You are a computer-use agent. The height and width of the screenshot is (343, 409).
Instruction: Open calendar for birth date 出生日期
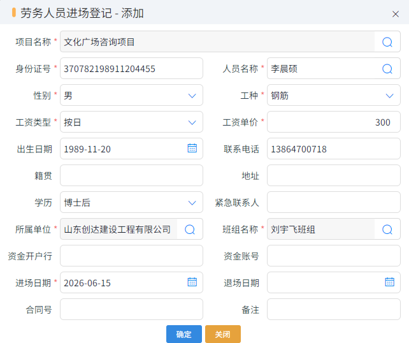click(x=192, y=149)
